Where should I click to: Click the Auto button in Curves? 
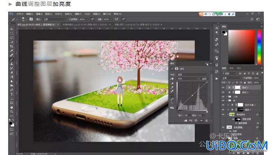[204, 79]
